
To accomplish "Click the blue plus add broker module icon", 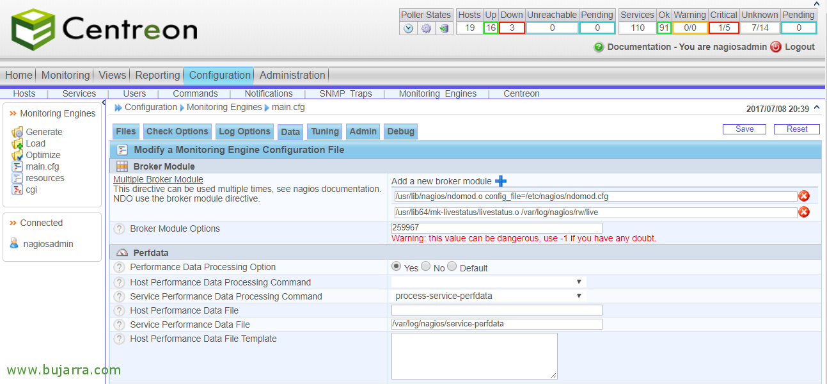I will [x=501, y=181].
